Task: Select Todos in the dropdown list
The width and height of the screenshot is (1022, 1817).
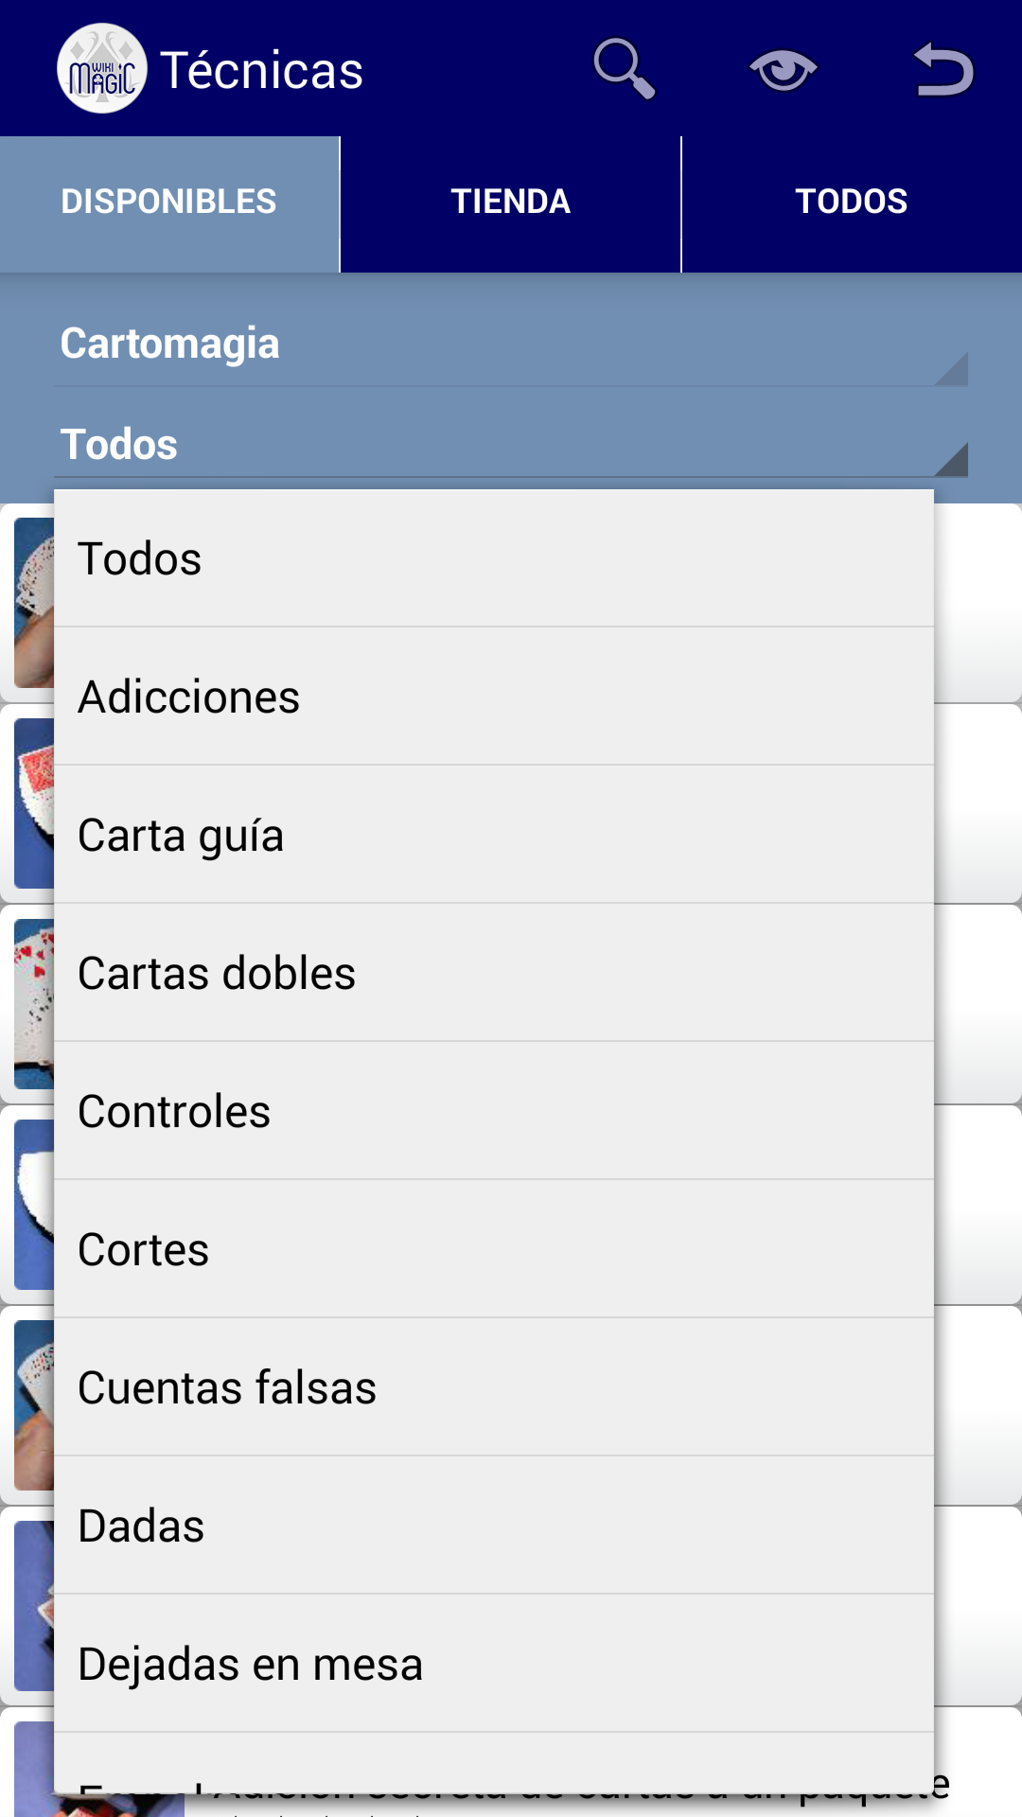Action: (494, 558)
